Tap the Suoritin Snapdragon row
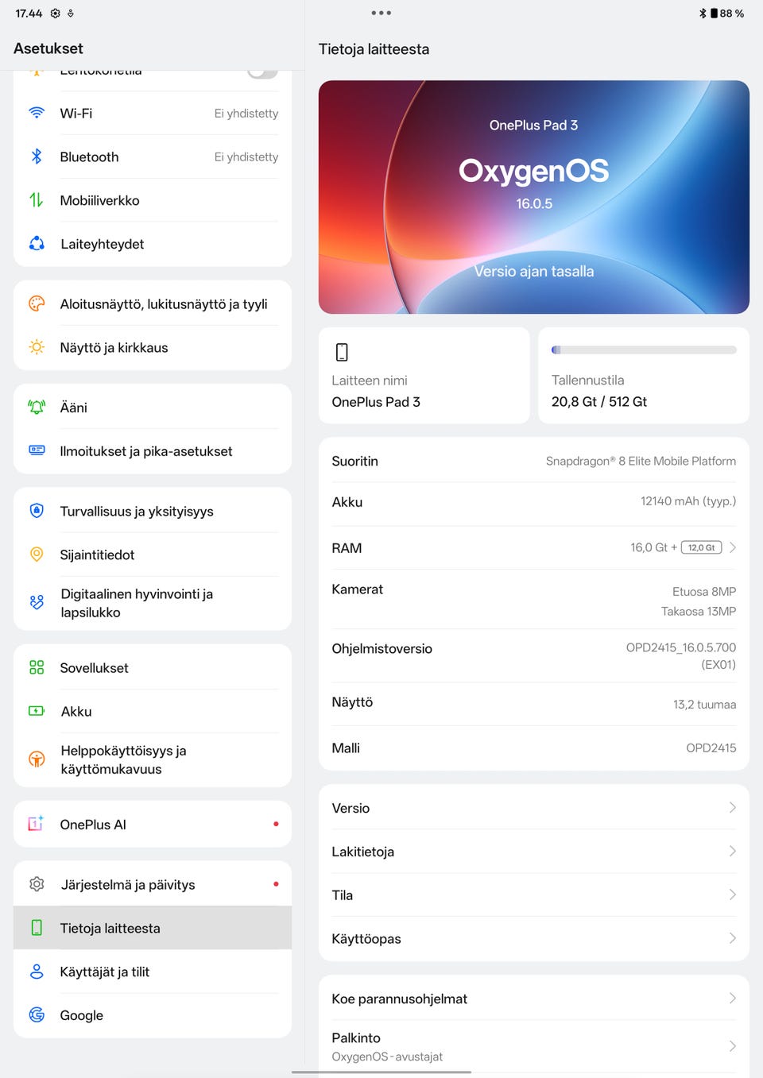The width and height of the screenshot is (763, 1078). pyautogui.click(x=534, y=461)
